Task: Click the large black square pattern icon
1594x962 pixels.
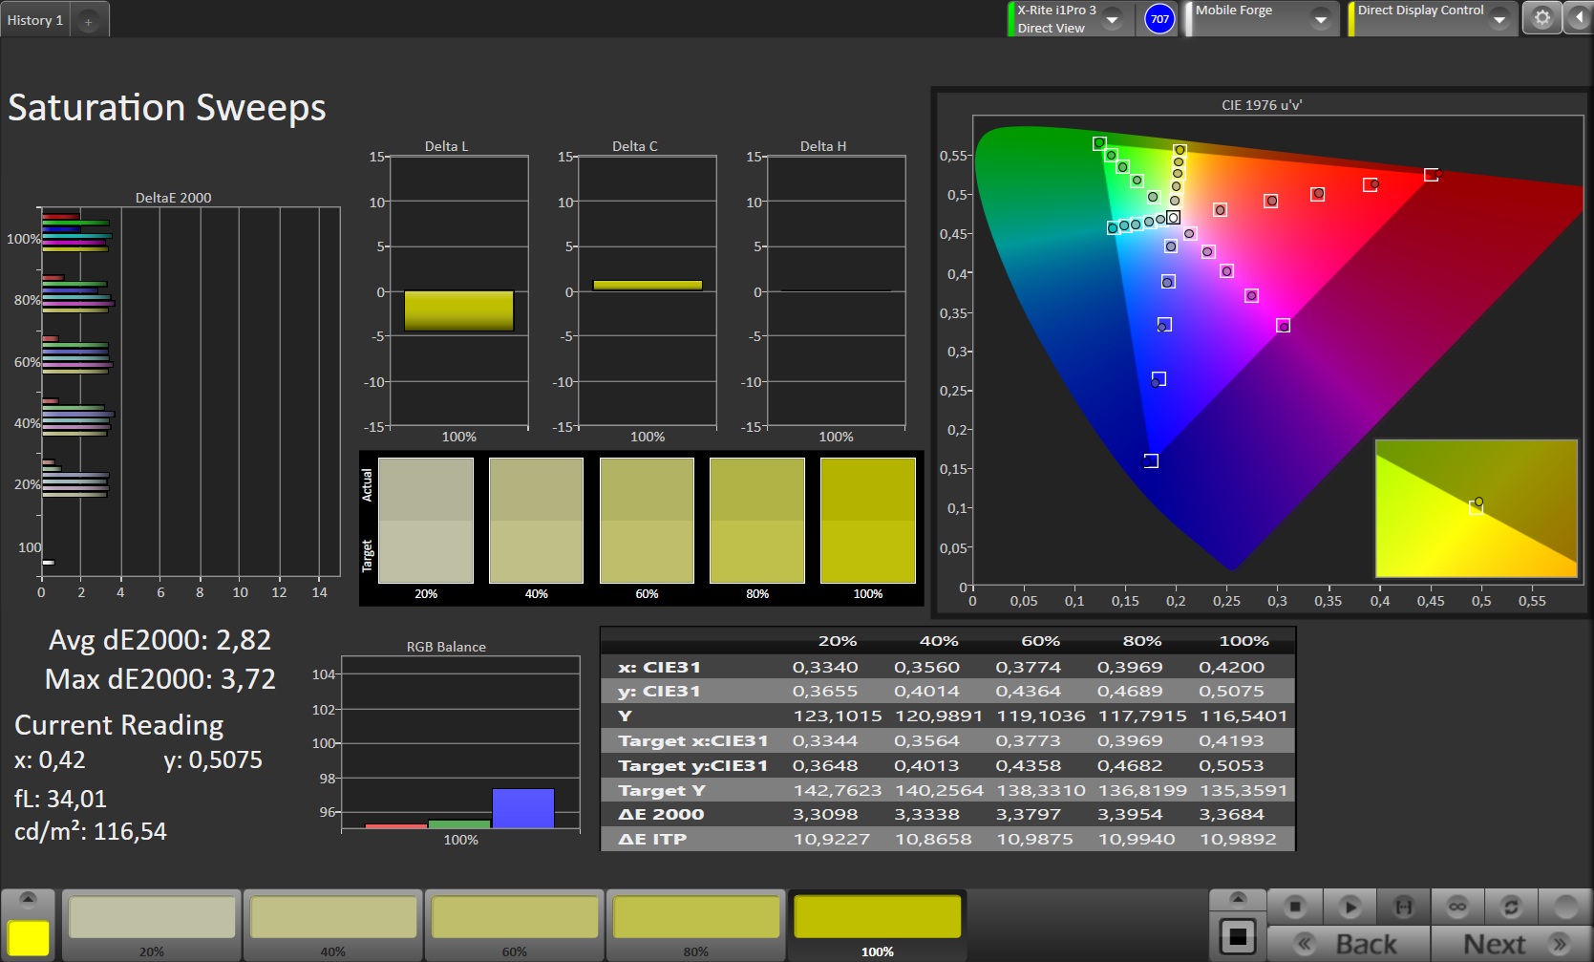Action: point(1237,936)
